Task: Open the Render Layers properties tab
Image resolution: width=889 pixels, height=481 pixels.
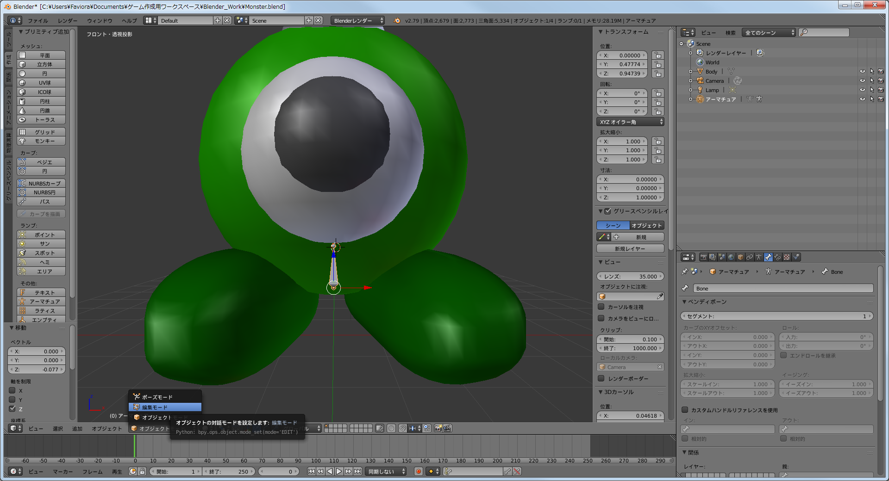Action: coord(713,257)
